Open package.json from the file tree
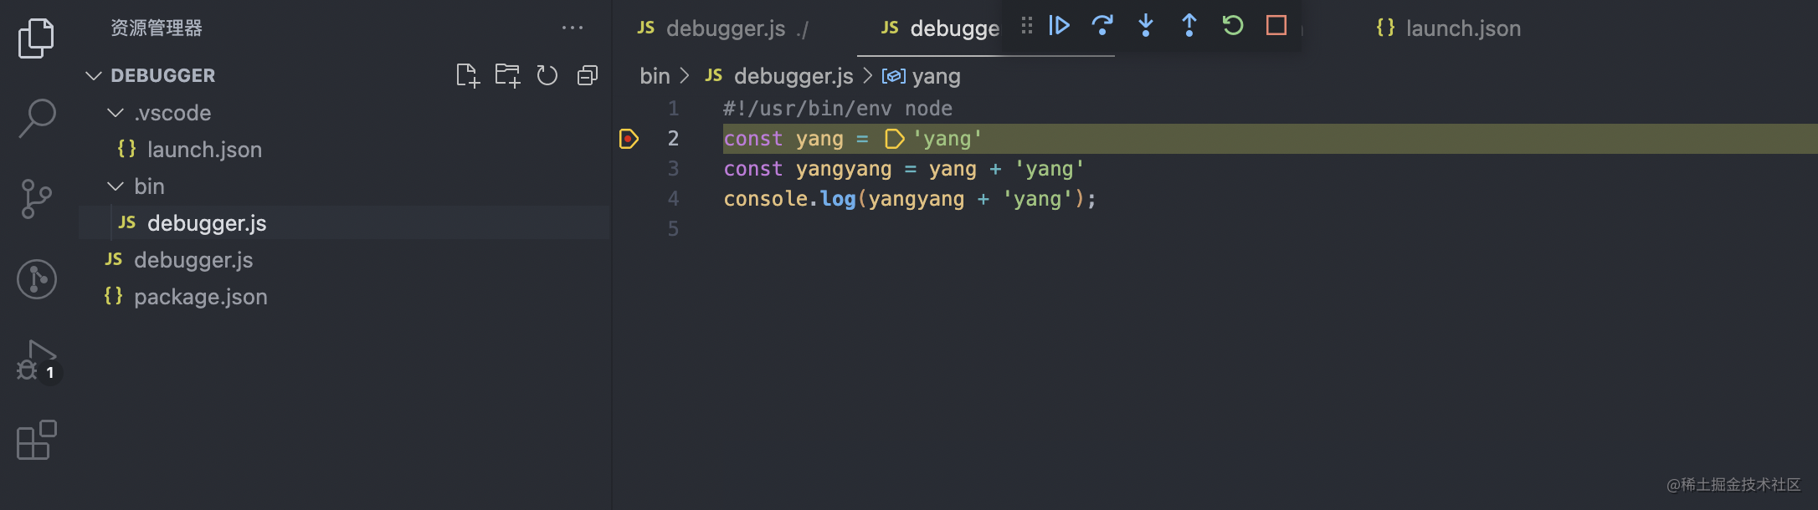This screenshot has height=510, width=1818. pyautogui.click(x=201, y=297)
